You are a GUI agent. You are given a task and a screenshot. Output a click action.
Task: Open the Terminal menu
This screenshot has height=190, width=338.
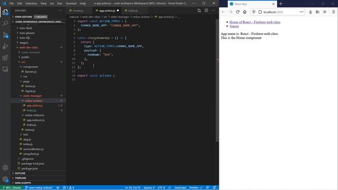tap(71, 4)
